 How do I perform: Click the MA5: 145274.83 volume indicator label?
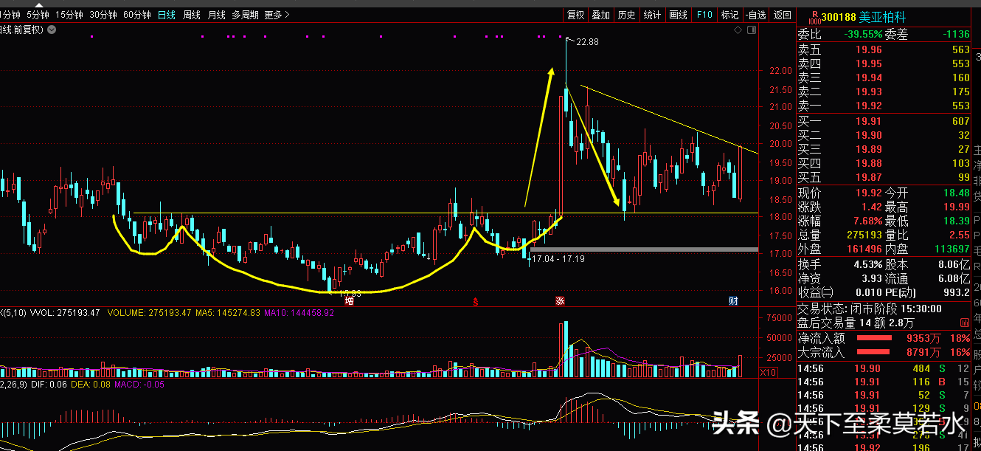pyautogui.click(x=228, y=313)
